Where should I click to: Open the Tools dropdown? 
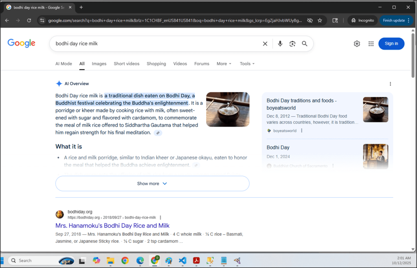pos(247,64)
